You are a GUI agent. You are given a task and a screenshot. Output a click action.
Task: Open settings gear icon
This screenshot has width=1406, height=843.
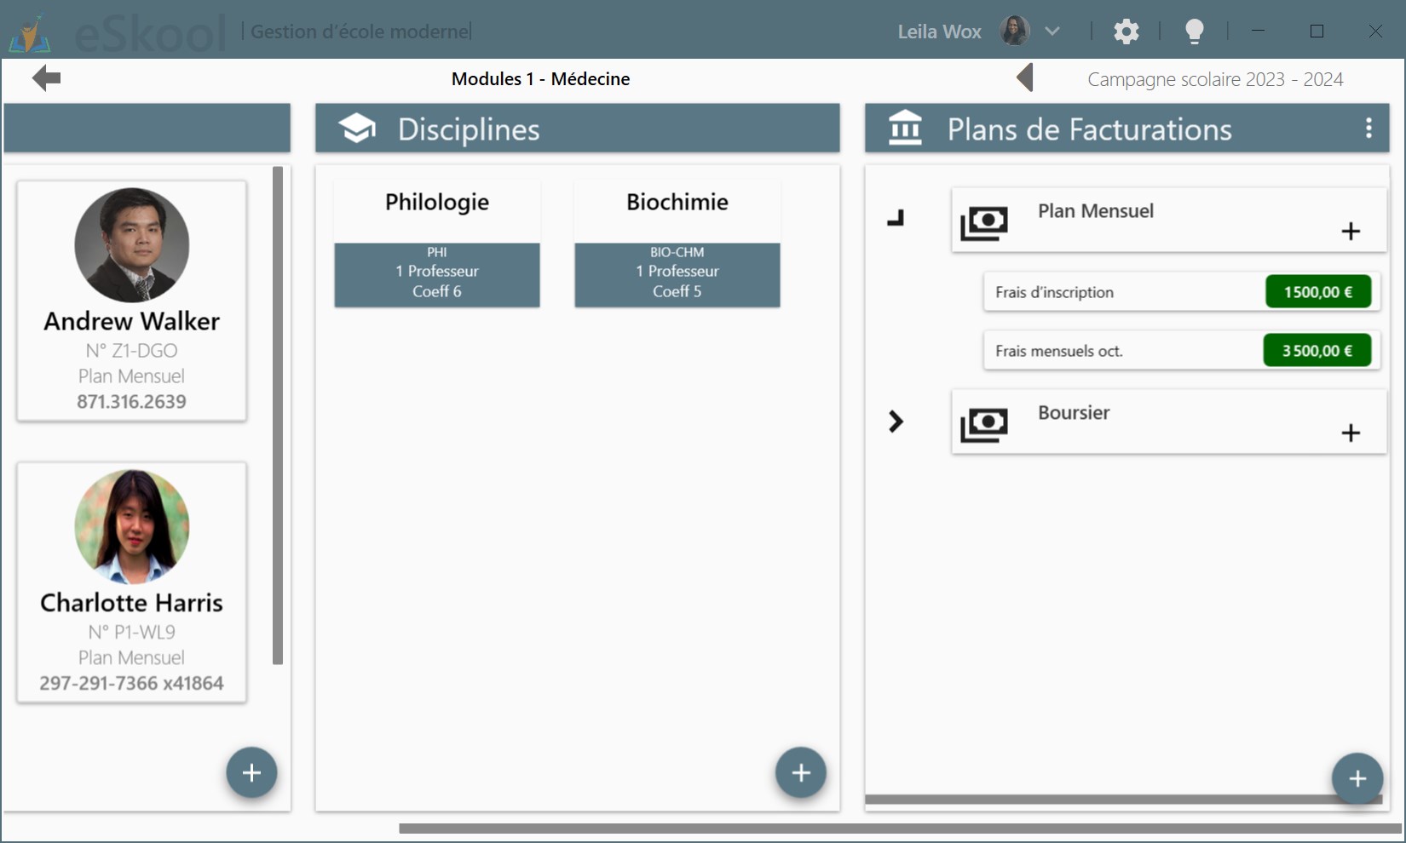point(1126,32)
